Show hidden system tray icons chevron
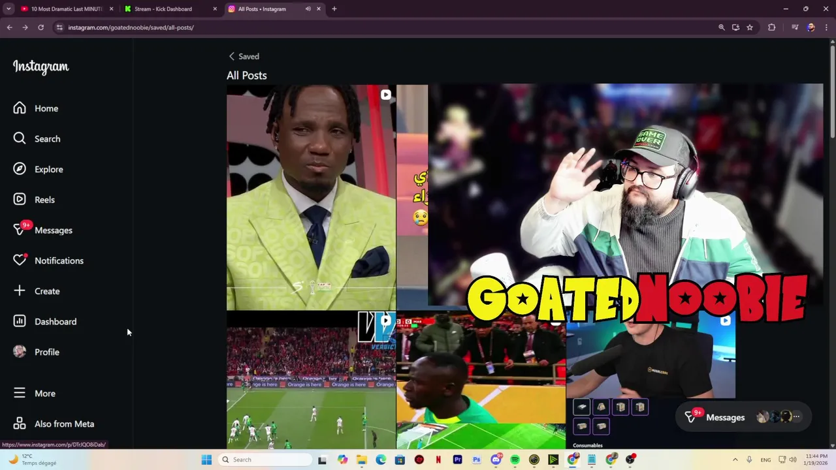This screenshot has width=836, height=470. tap(735, 460)
